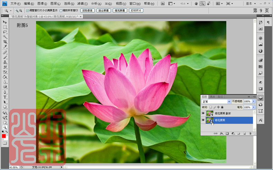Screen dimensions: 273x170
Task: Click the 打印尺寸 button
Action: click(x=136, y=11)
